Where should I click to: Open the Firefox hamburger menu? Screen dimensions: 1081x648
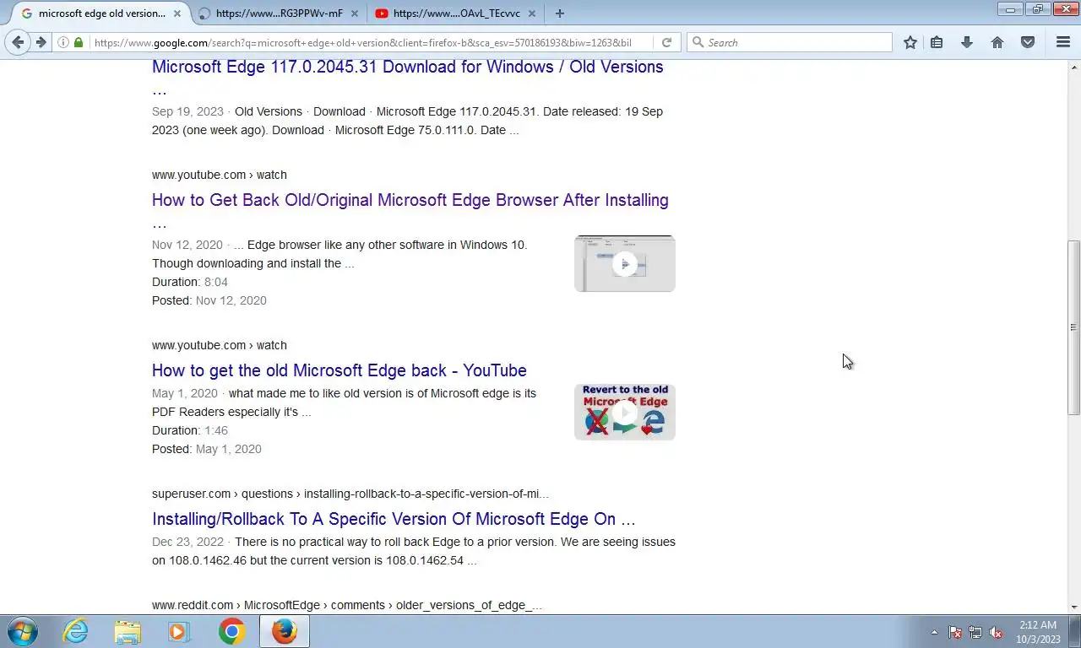click(1063, 42)
